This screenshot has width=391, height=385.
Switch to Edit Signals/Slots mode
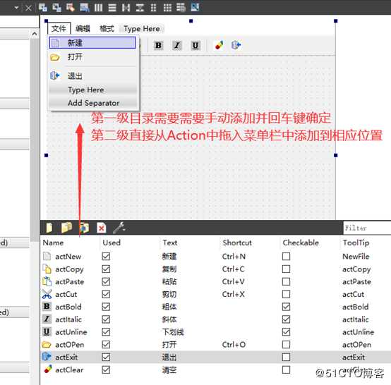57,8
